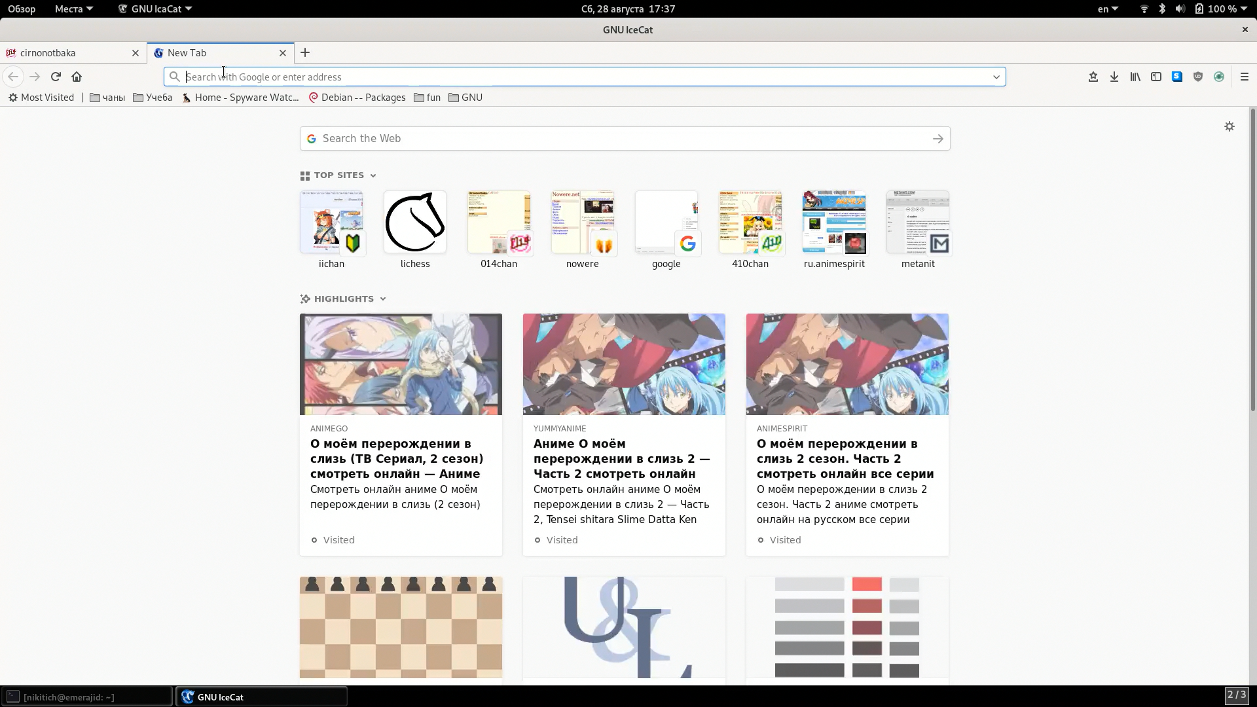The height and width of the screenshot is (707, 1257).
Task: Click the forward navigation arrow
Action: [35, 77]
